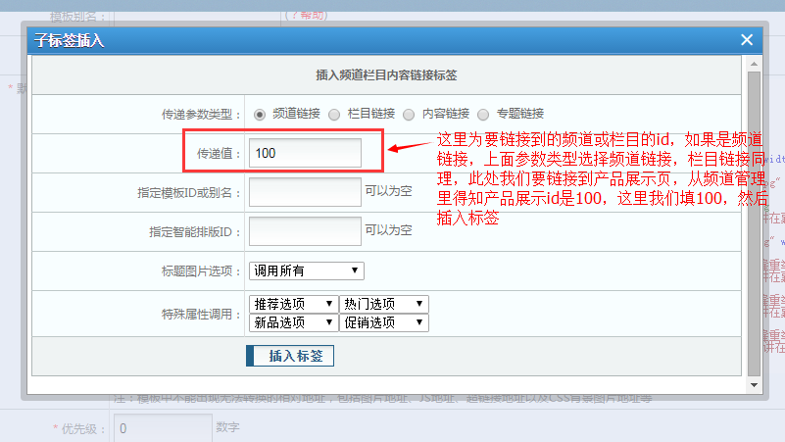Select the 频道链接 radio button

click(260, 114)
